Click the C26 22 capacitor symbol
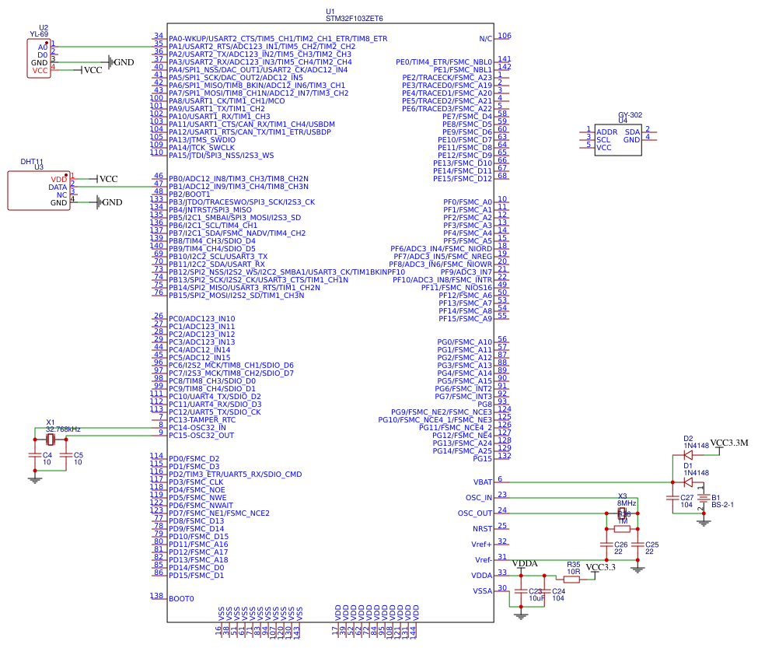The image size is (758, 648). [x=606, y=545]
